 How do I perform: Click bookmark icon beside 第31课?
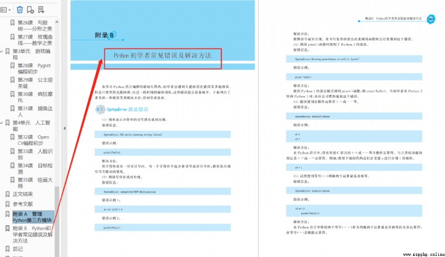[12, 108]
